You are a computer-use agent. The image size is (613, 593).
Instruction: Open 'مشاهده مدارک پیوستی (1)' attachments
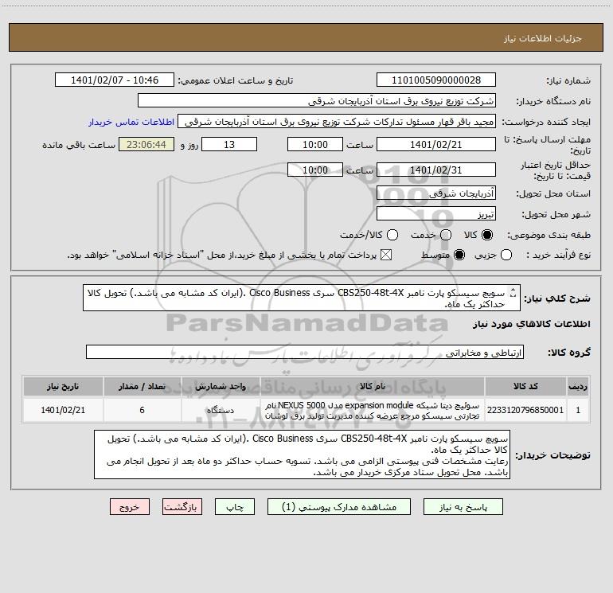click(339, 507)
